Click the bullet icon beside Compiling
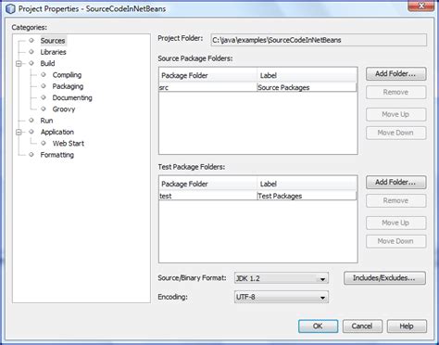Screen dimensions: 439x345 (x=44, y=74)
